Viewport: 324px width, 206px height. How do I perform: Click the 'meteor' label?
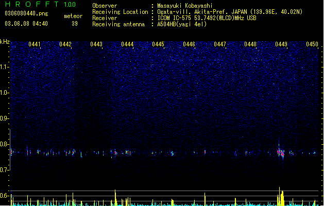point(73,16)
